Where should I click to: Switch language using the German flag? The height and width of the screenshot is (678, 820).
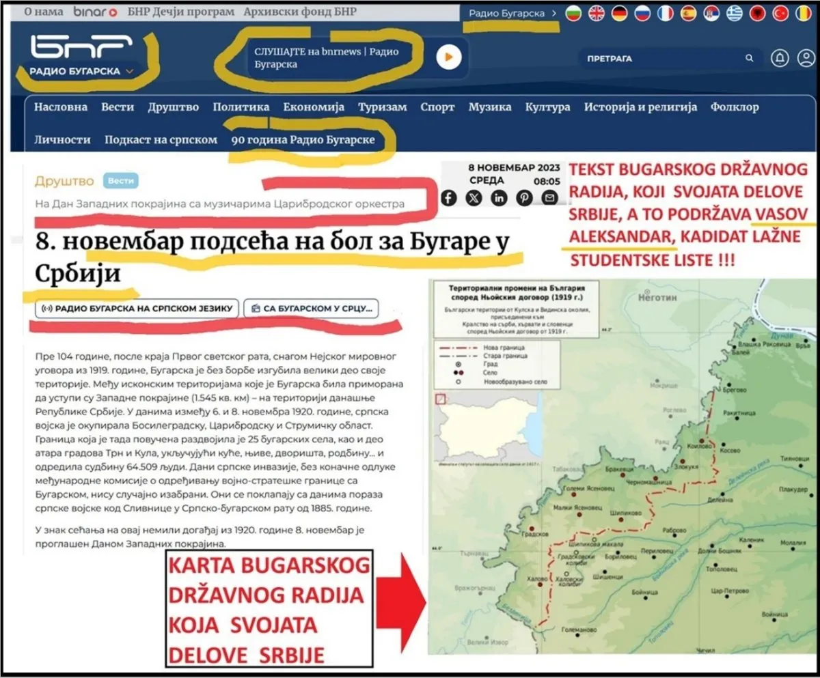(x=620, y=13)
